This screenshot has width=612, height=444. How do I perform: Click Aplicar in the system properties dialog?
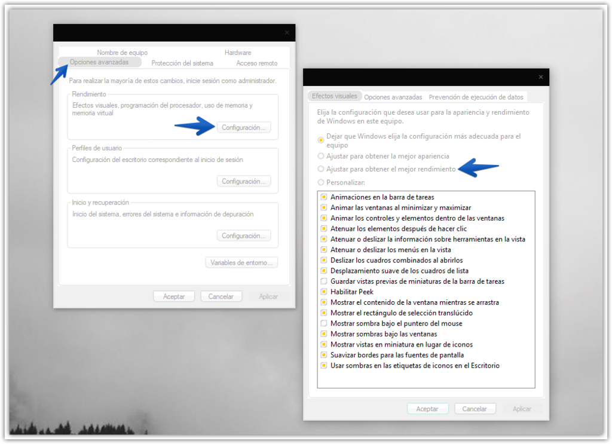(x=268, y=296)
